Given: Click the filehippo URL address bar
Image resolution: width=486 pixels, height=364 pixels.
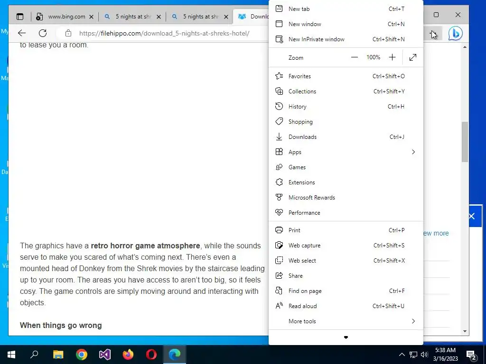Looking at the screenshot, I should [x=164, y=34].
